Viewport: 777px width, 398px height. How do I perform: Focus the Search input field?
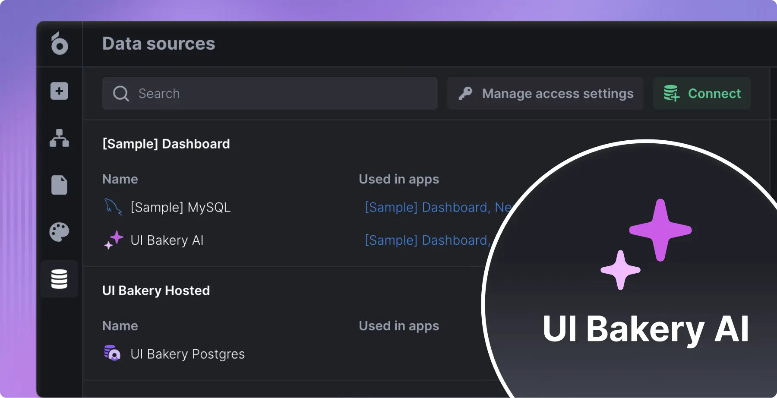[270, 93]
